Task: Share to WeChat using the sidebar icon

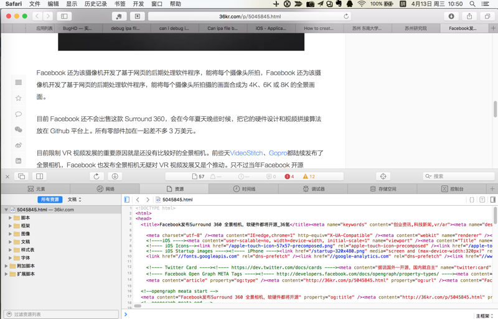Action: coord(19,129)
